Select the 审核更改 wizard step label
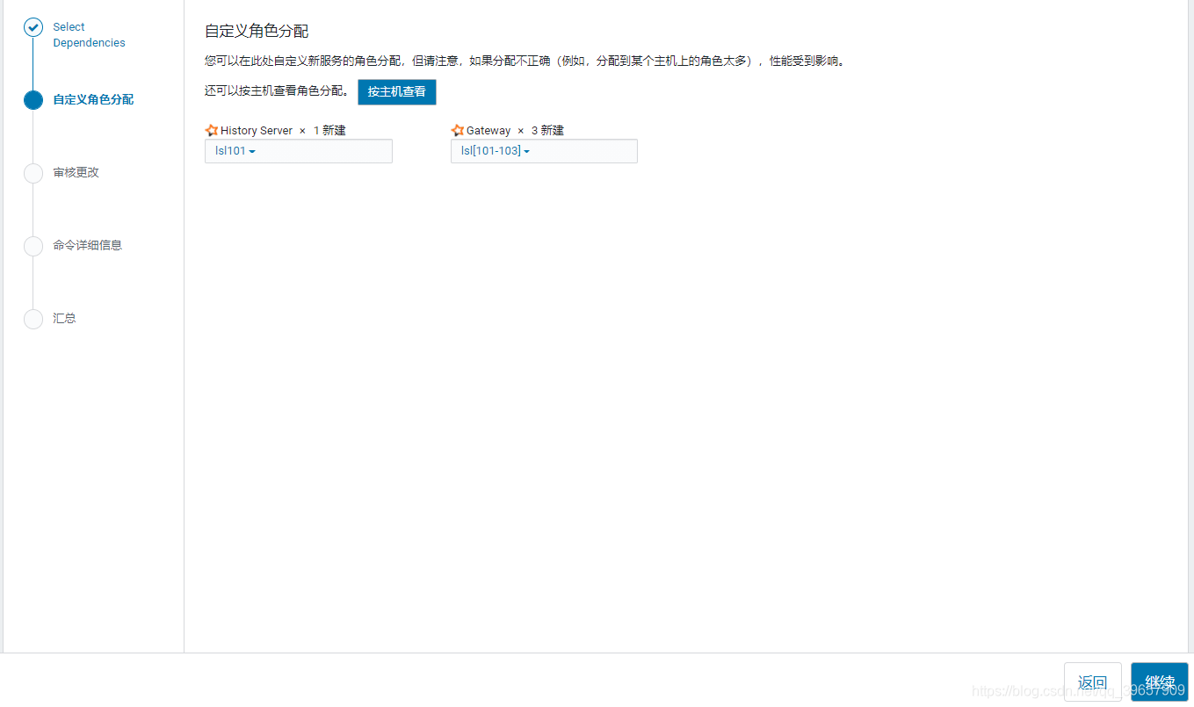1194x707 pixels. 76,173
